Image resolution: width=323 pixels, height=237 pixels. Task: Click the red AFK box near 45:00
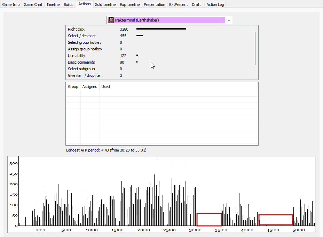click(x=276, y=220)
